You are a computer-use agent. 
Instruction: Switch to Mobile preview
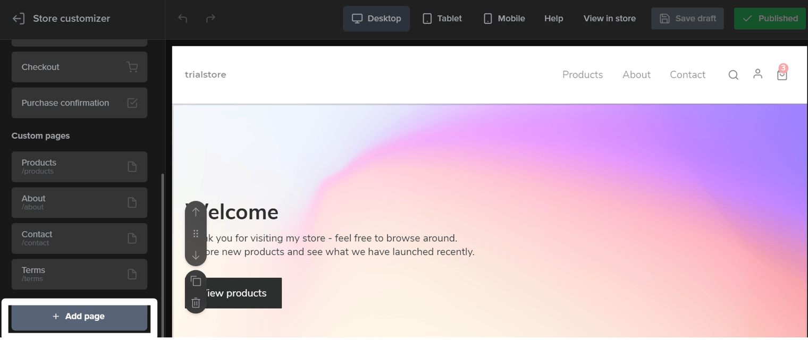(x=504, y=19)
